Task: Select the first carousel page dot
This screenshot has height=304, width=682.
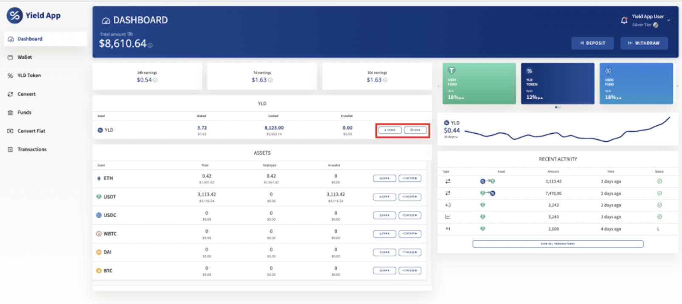Action: pyautogui.click(x=556, y=107)
